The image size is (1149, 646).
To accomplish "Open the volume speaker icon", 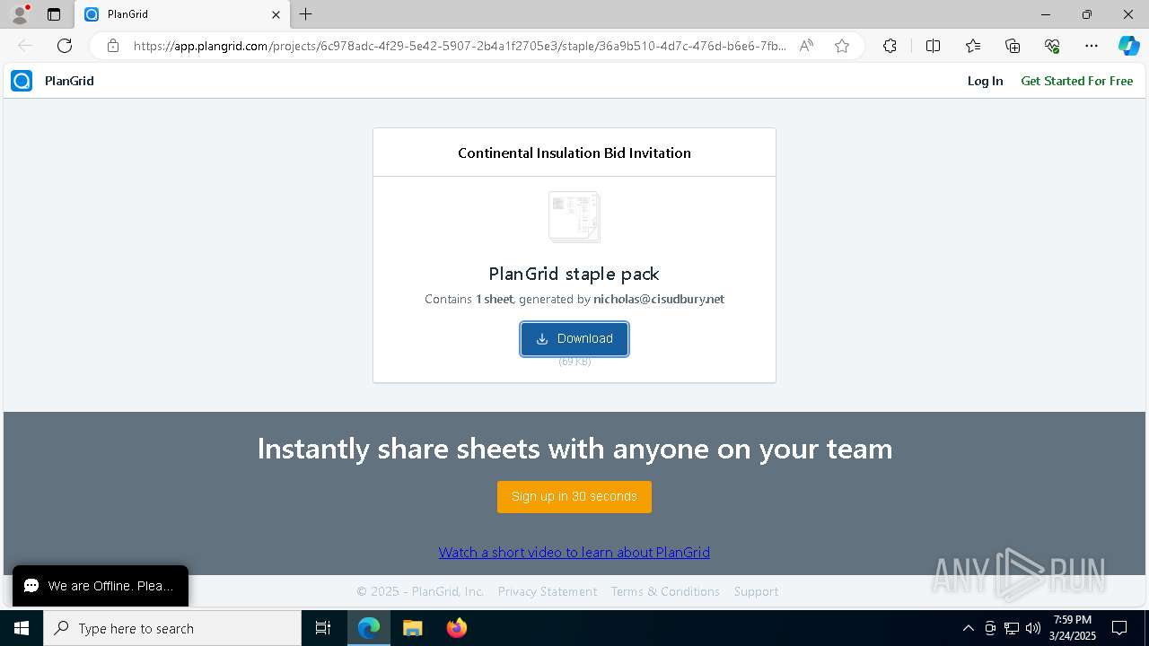I will pyautogui.click(x=1033, y=628).
